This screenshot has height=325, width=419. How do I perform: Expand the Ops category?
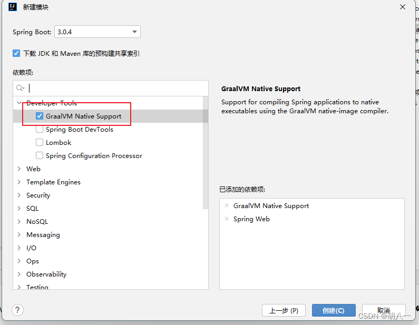[x=20, y=261]
